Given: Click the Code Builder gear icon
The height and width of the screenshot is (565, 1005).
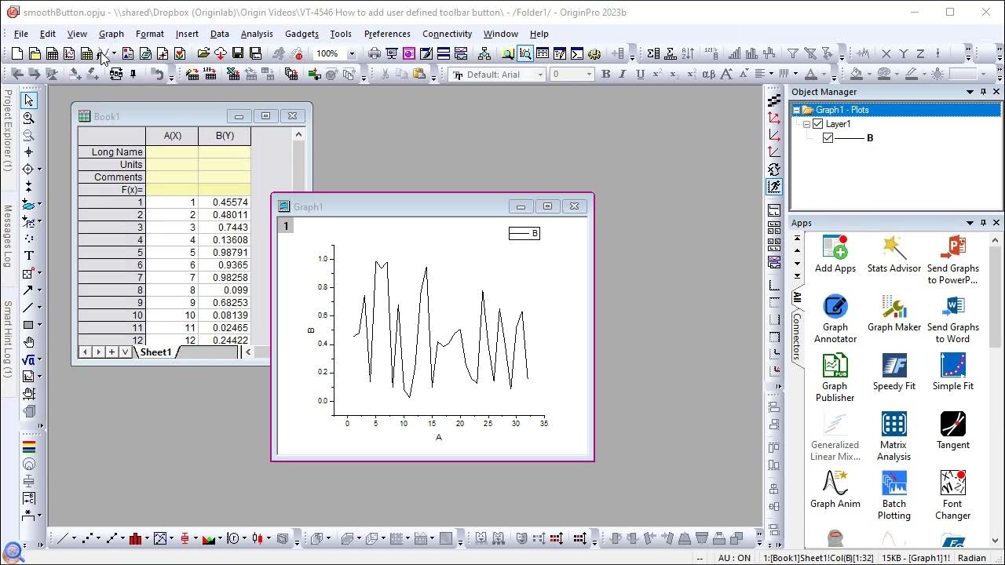Looking at the screenshot, I should (594, 53).
